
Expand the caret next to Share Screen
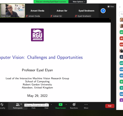[66, 104]
